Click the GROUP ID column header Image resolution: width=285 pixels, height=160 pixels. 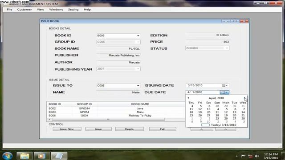(x=84, y=104)
